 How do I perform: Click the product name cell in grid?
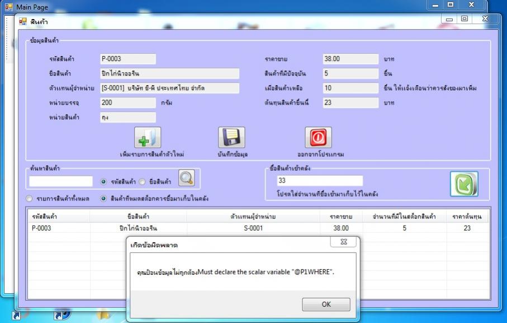(x=138, y=228)
